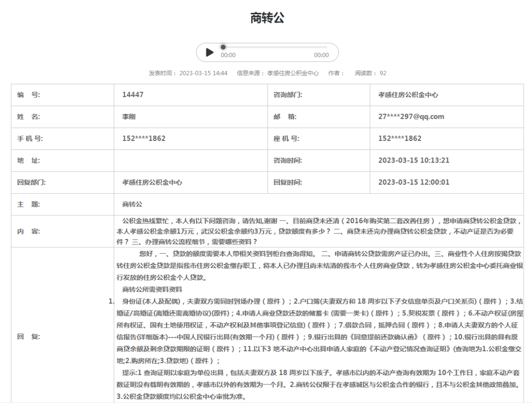This screenshot has height=406, width=532.
Task: Click the total duration label on the right
Action: pos(321,55)
